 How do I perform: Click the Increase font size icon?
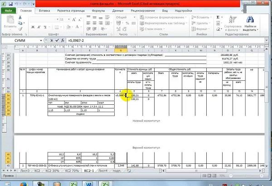point(74,20)
